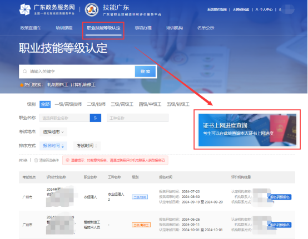Open the 证书上网进度查询 banner
This screenshot has height=239, width=308.
[247, 130]
